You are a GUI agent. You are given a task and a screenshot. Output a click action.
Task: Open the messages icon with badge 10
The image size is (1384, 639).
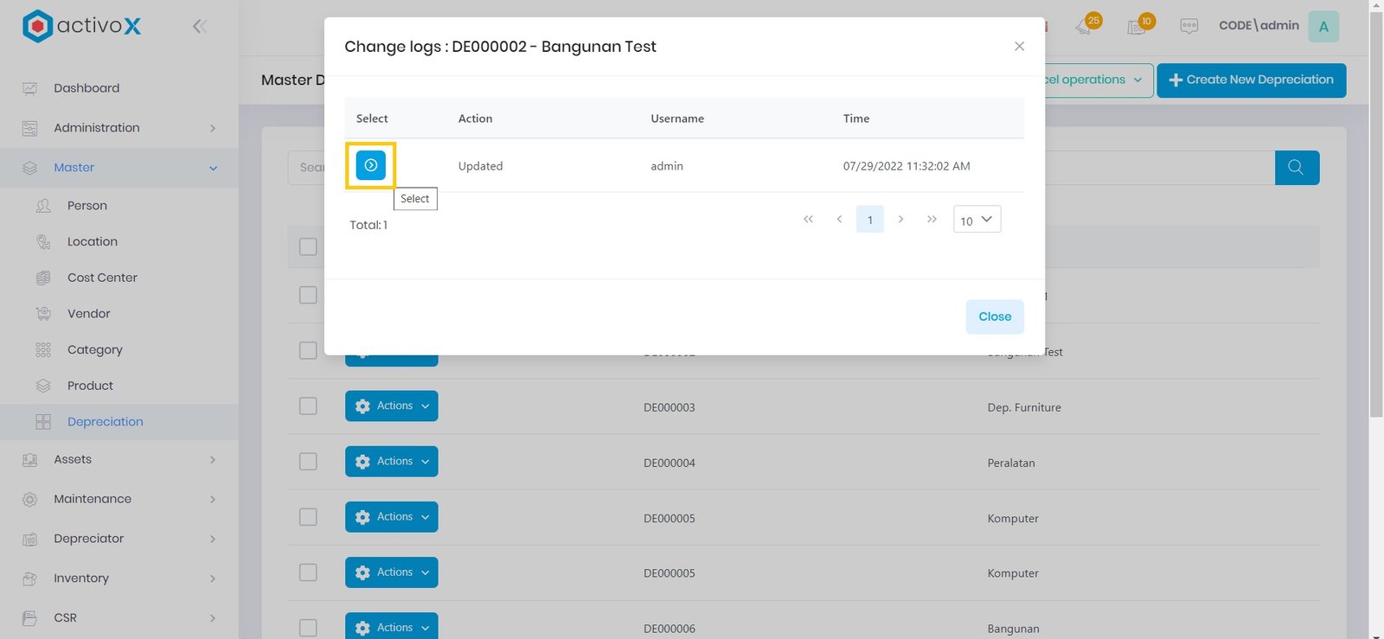pyautogui.click(x=1138, y=26)
